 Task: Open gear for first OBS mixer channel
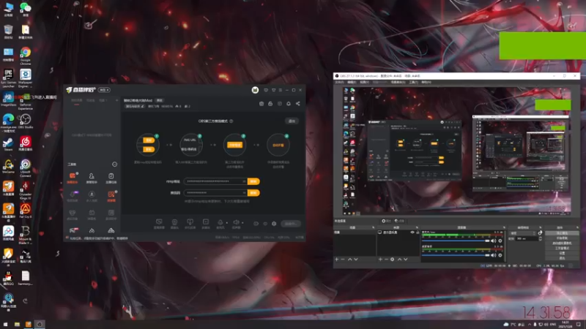[500, 241]
